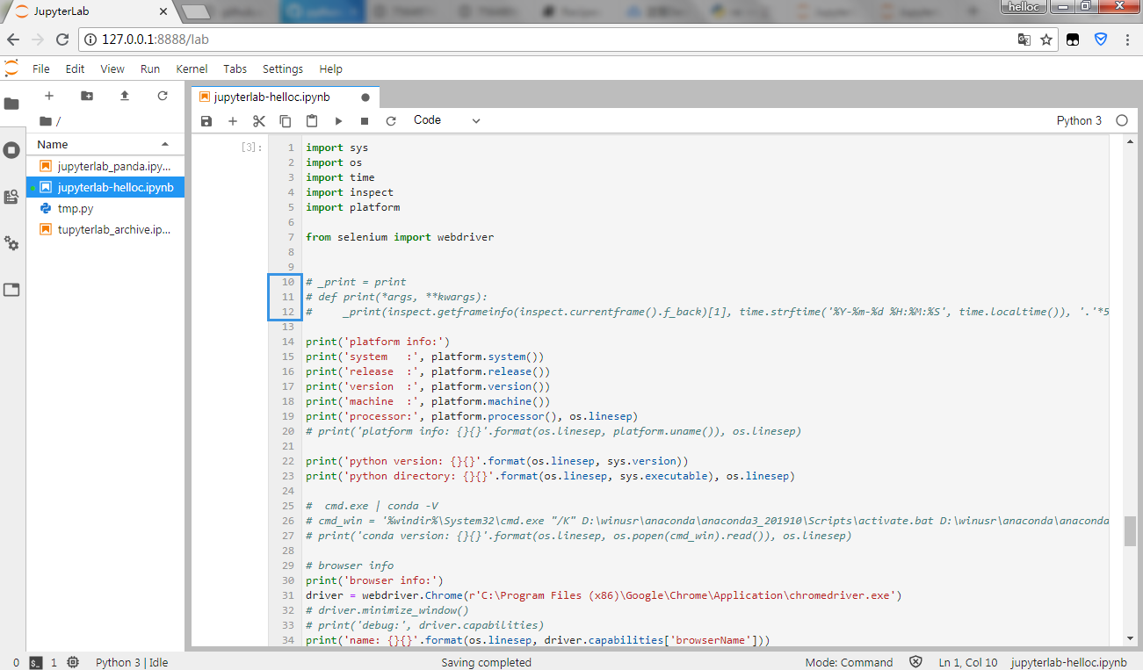Viewport: 1143px width, 670px height.
Task: Click the scrollbar down arrow
Action: pyautogui.click(x=1130, y=639)
